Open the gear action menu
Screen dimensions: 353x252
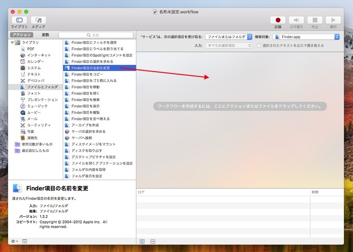point(14,241)
